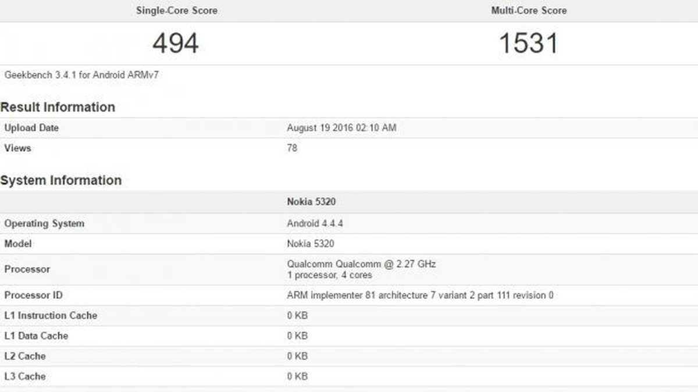This screenshot has height=392, width=698.
Task: Click the System Information heading
Action: coord(61,180)
